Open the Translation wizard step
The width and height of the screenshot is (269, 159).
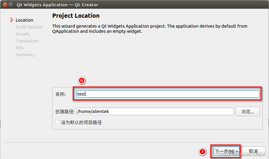tap(27, 41)
